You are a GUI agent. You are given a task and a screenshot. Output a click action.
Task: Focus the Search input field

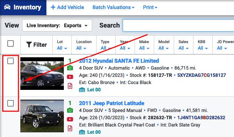pyautogui.click(x=178, y=25)
